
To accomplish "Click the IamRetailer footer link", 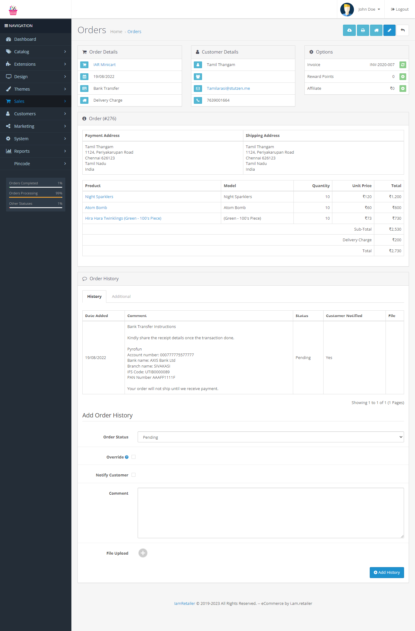I will 184,604.
